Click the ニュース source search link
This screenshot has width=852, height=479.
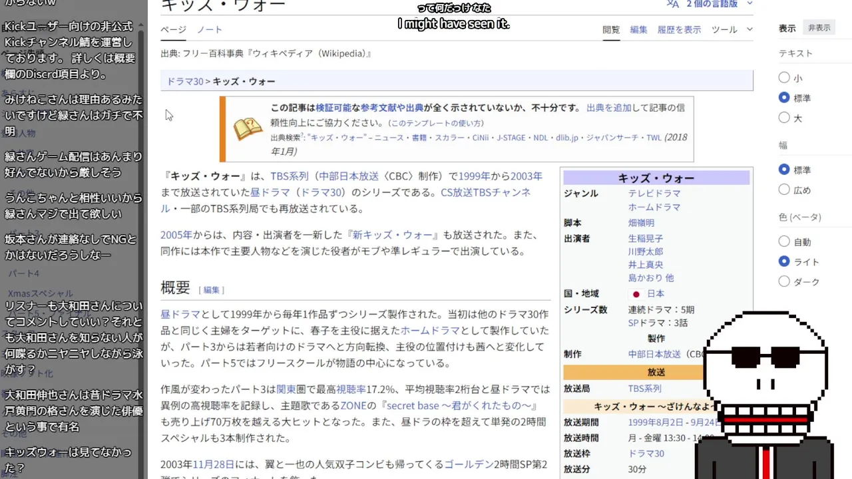click(390, 138)
